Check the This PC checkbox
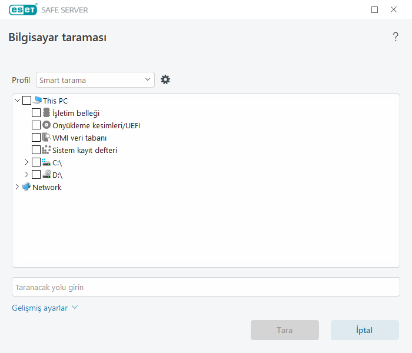This screenshot has height=353, width=412. coord(27,101)
